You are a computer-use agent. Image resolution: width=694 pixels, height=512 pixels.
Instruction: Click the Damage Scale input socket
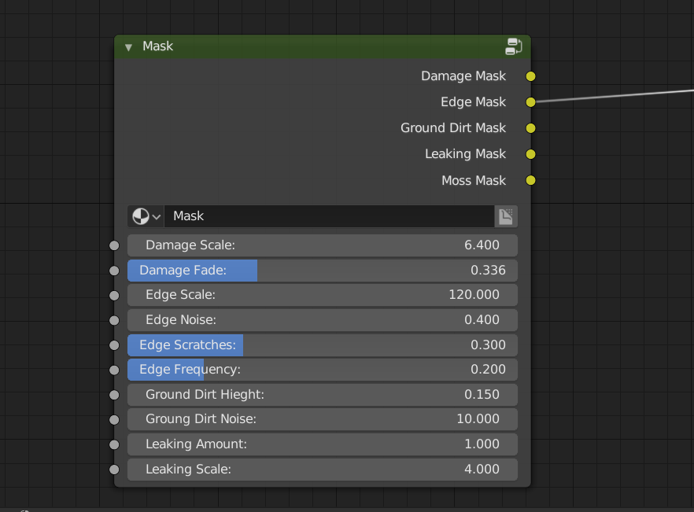[x=114, y=245]
